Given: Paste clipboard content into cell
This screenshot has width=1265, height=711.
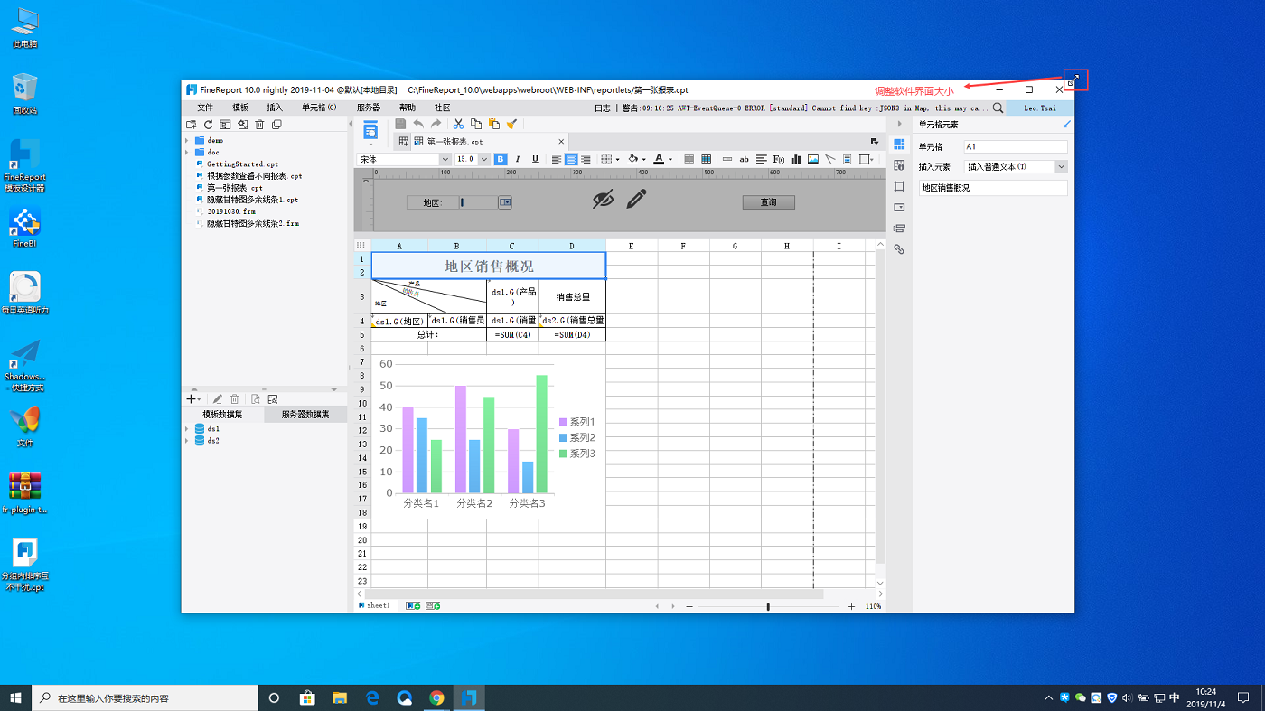Looking at the screenshot, I should click(493, 124).
